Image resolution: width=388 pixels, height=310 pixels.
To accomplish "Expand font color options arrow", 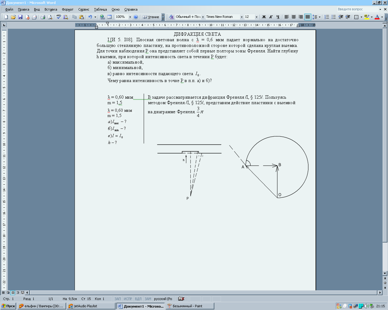I will [382, 17].
